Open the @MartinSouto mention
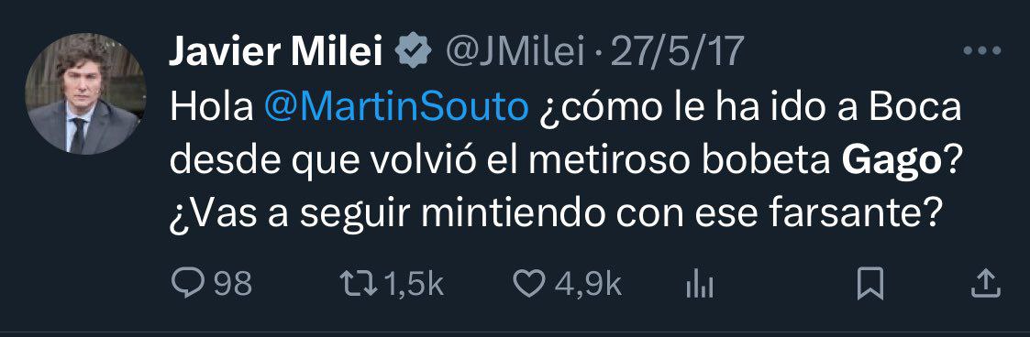Image resolution: width=1030 pixels, height=337 pixels. [x=396, y=109]
